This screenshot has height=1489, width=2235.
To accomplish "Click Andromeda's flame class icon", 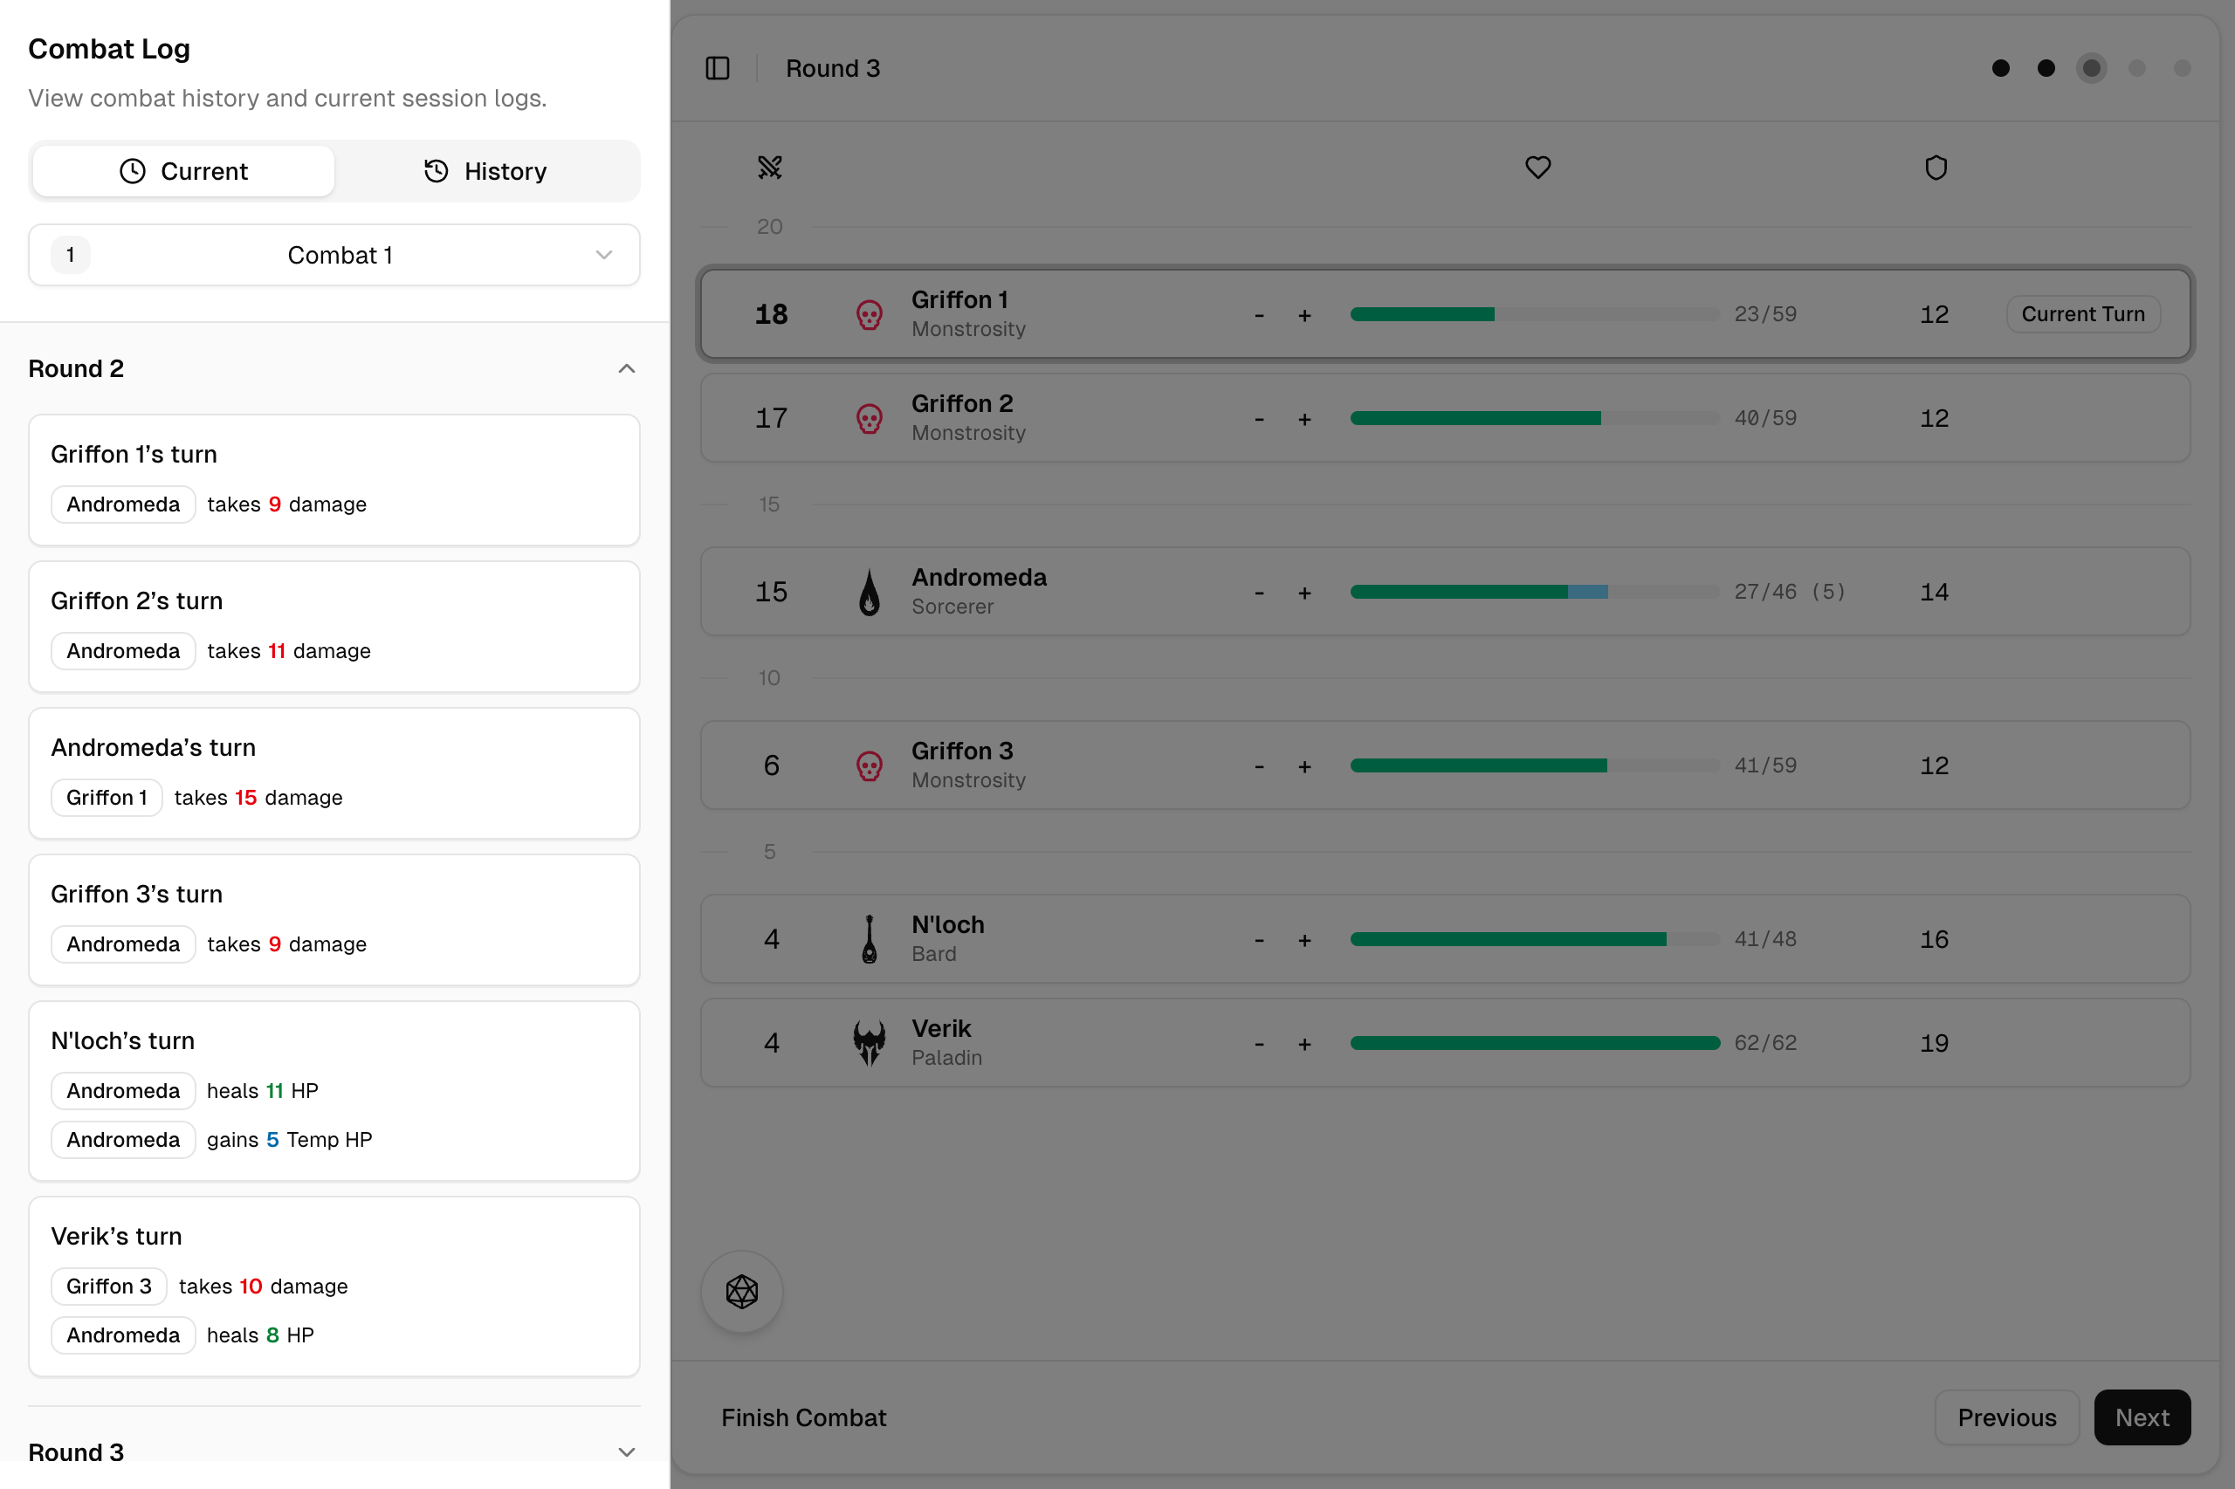I will click(868, 593).
